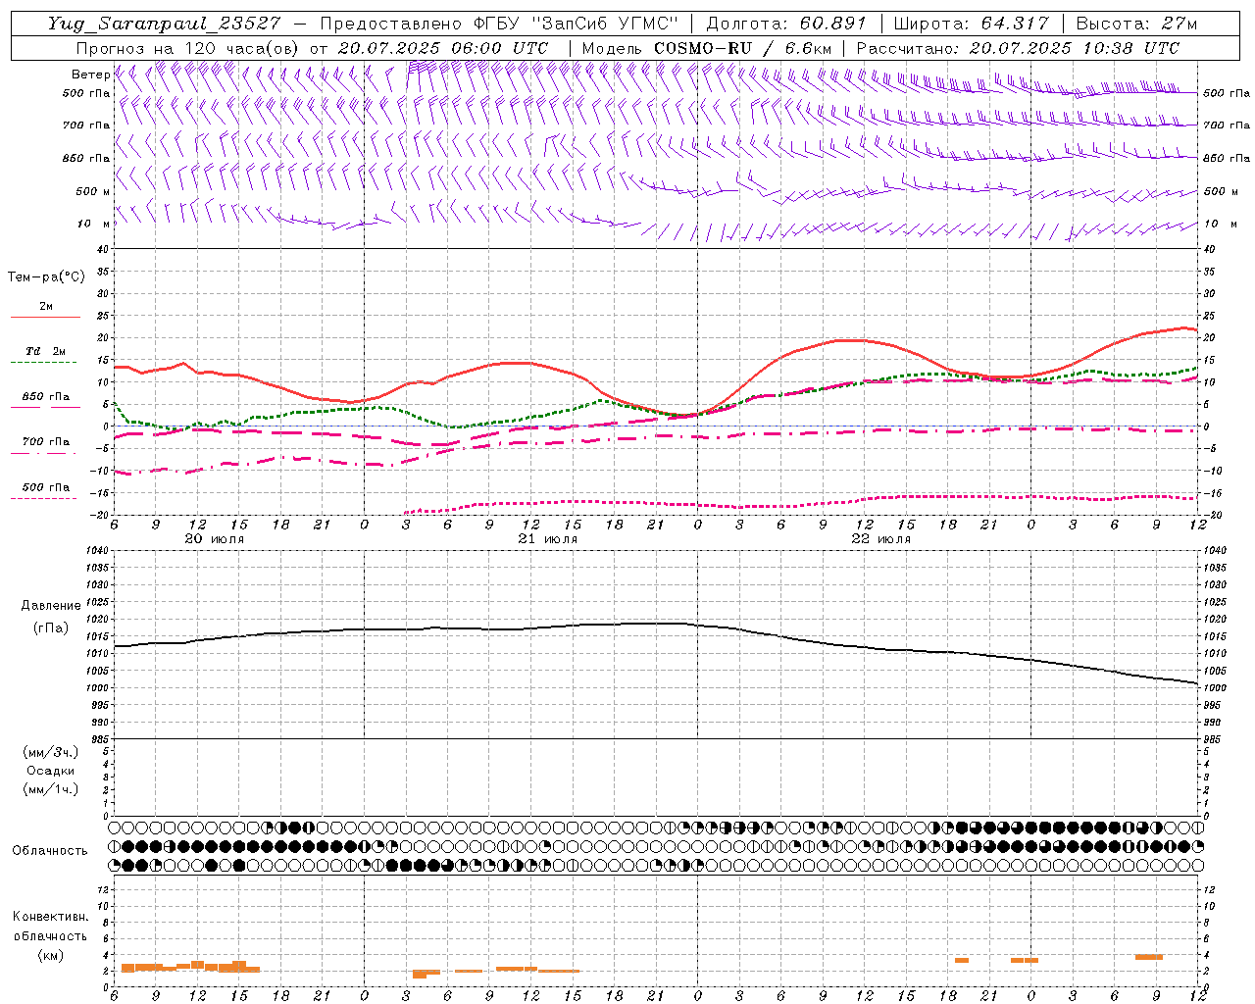Click the elevation text Высота: 27м
The height and width of the screenshot is (1004, 1255).
1136,24
